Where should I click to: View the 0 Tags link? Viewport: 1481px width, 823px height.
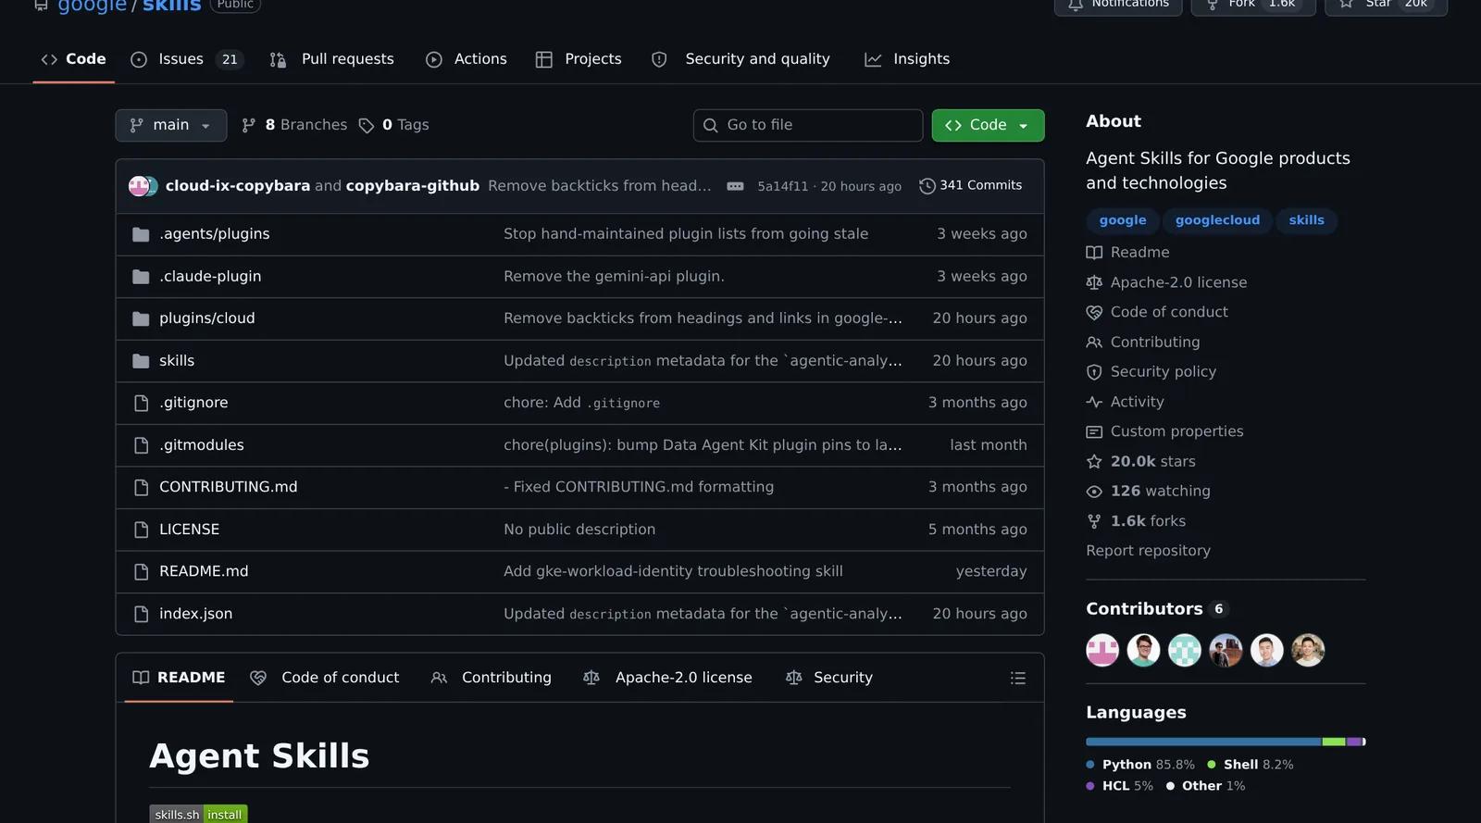pyautogui.click(x=394, y=125)
